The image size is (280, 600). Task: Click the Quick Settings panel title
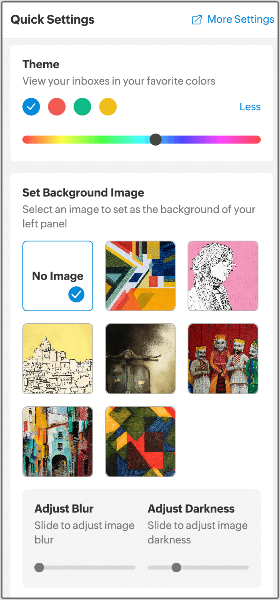point(52,20)
